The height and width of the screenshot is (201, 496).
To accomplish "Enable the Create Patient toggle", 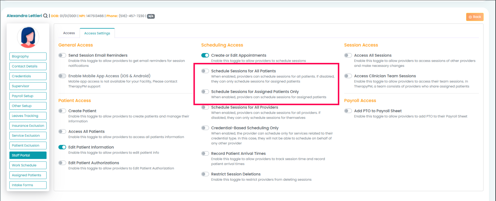I will pos(62,111).
